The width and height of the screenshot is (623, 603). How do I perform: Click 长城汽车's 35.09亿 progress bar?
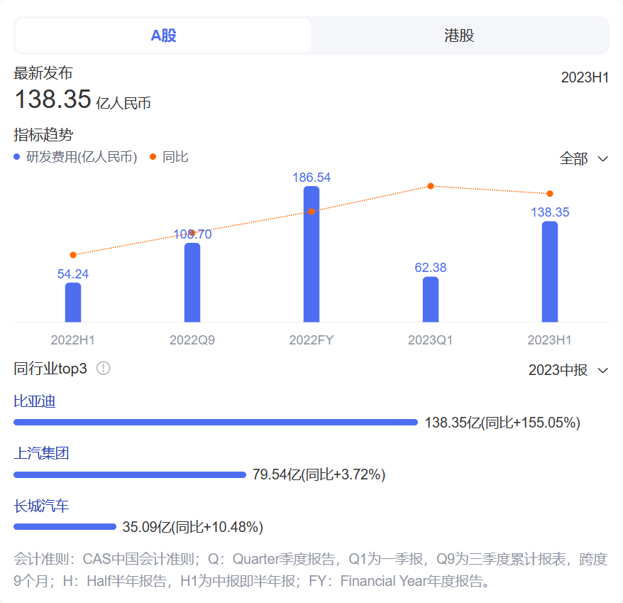tap(65, 527)
